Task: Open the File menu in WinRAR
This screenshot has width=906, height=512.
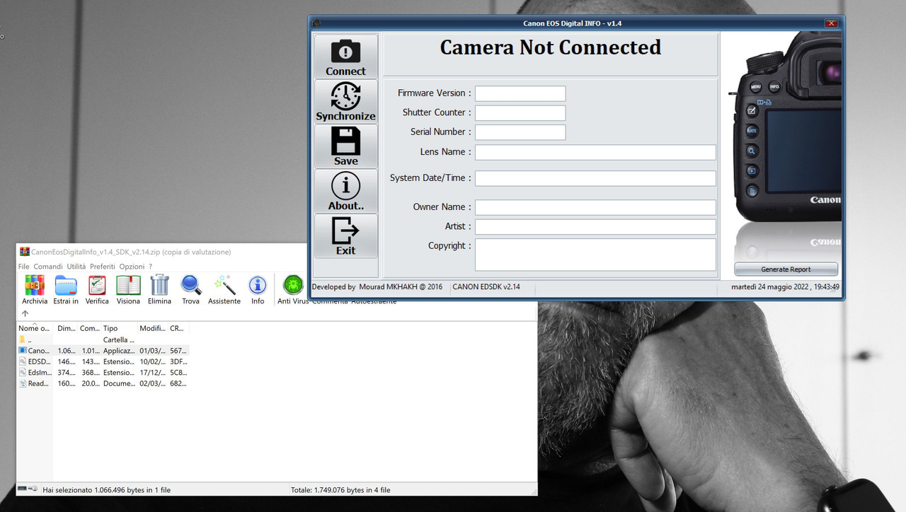Action: pos(24,267)
